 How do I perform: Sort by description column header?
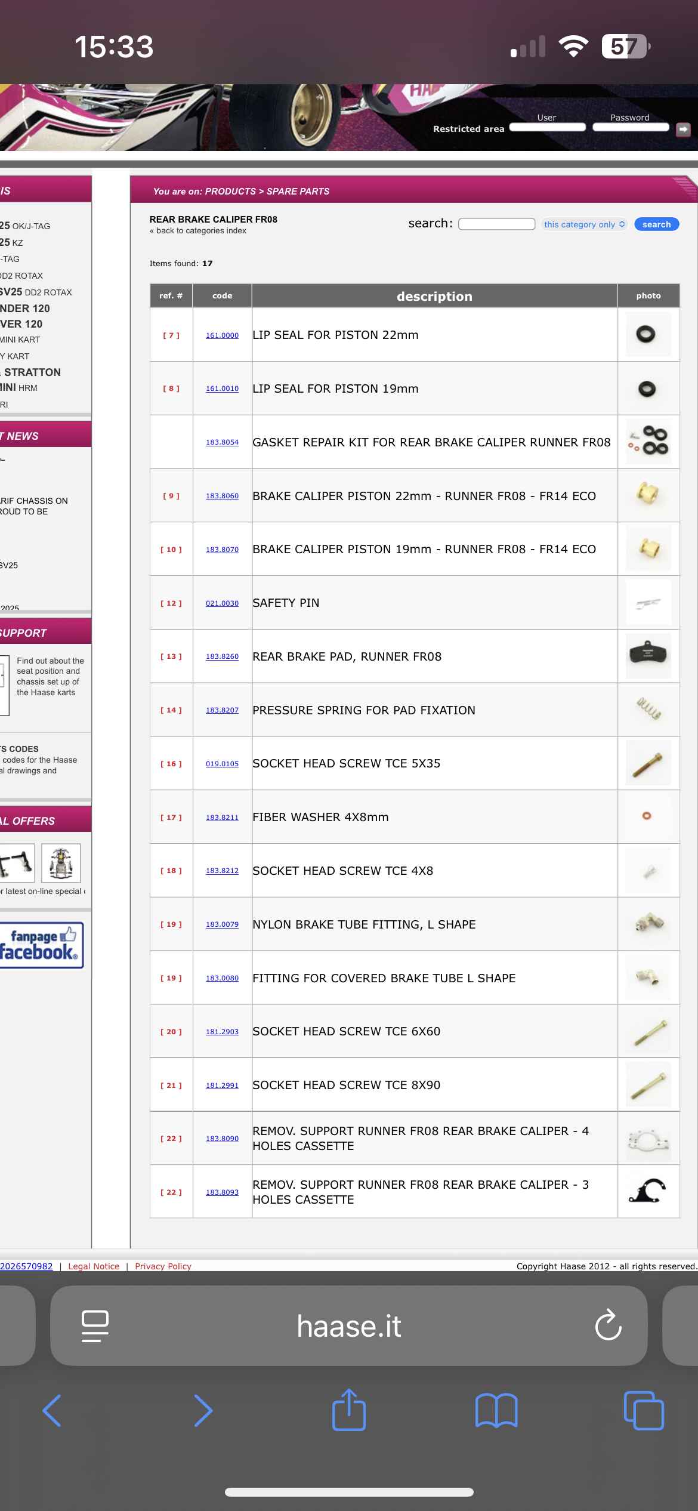pos(434,296)
